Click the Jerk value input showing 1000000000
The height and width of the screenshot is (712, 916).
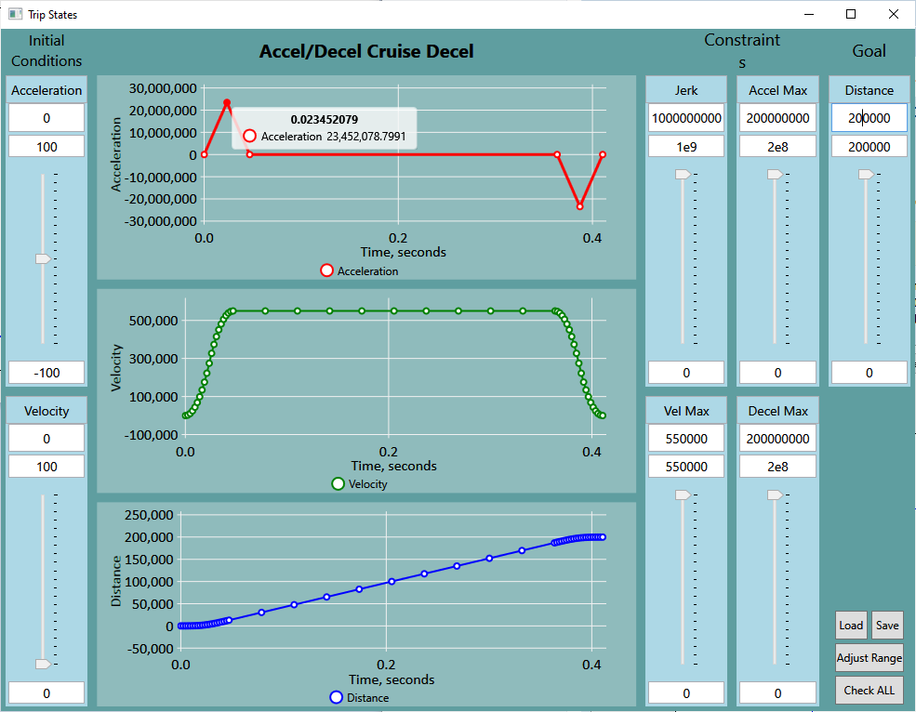pyautogui.click(x=686, y=118)
